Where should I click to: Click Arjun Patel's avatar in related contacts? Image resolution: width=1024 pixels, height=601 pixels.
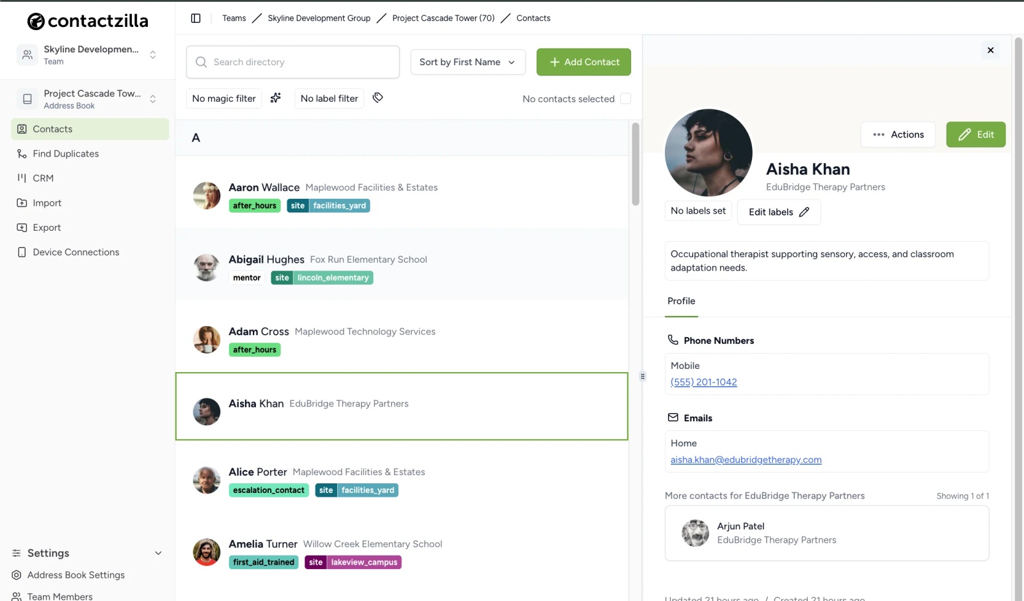[x=695, y=533]
